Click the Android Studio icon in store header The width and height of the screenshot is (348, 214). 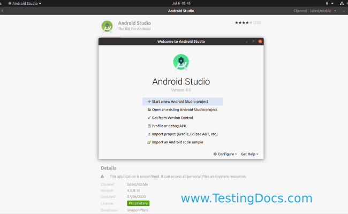(107, 27)
